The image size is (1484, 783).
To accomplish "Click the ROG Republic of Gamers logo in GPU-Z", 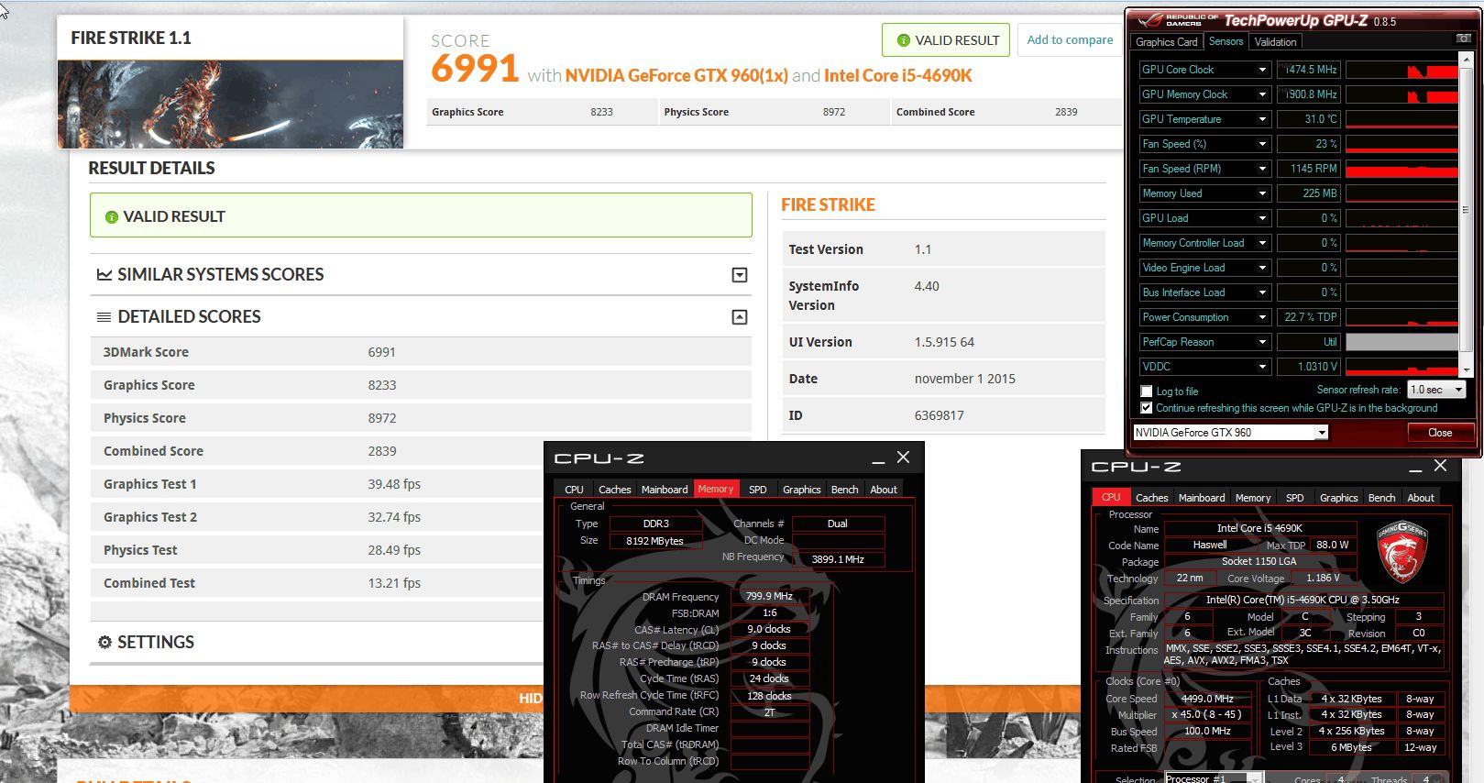I will (1177, 20).
